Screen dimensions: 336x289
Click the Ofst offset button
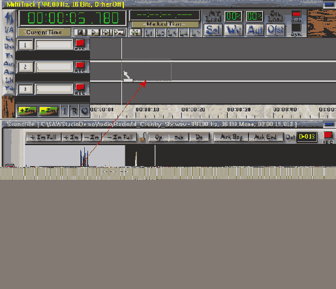tap(275, 30)
